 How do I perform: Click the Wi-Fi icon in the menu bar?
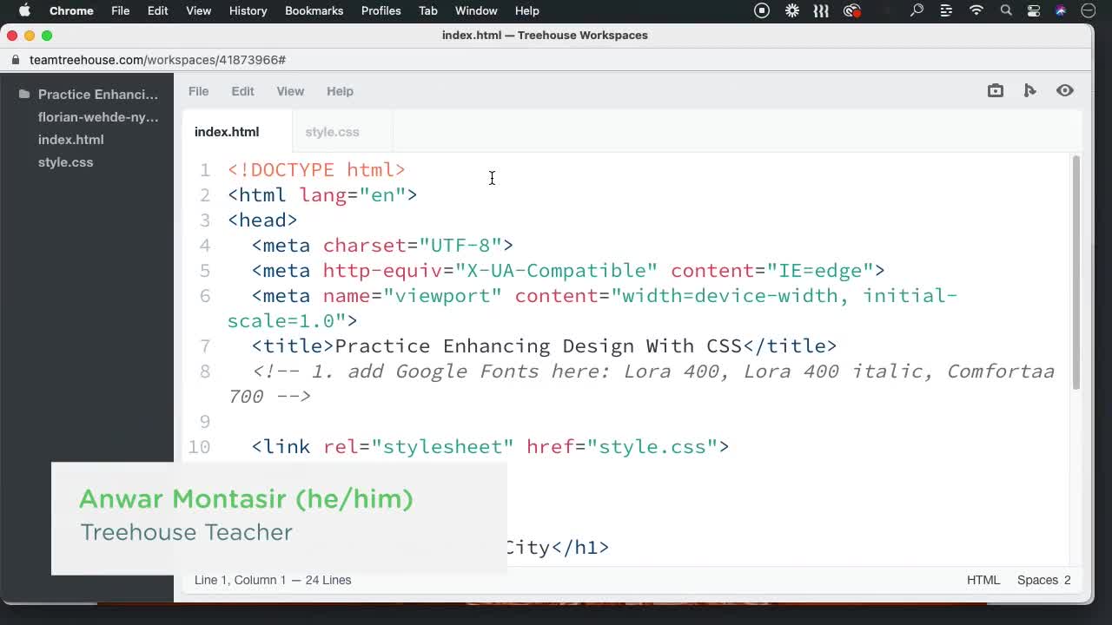(x=976, y=10)
